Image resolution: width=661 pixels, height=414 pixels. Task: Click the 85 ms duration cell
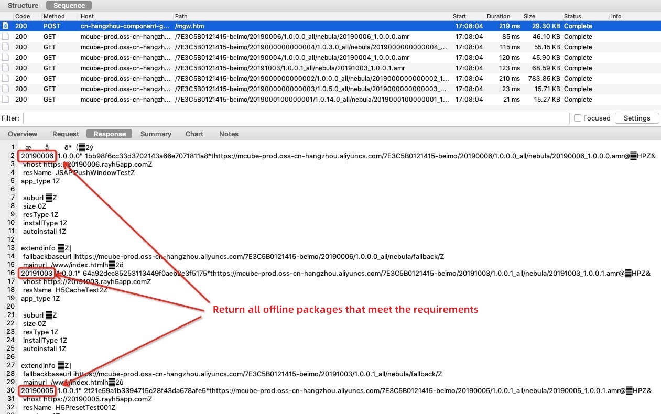click(511, 37)
